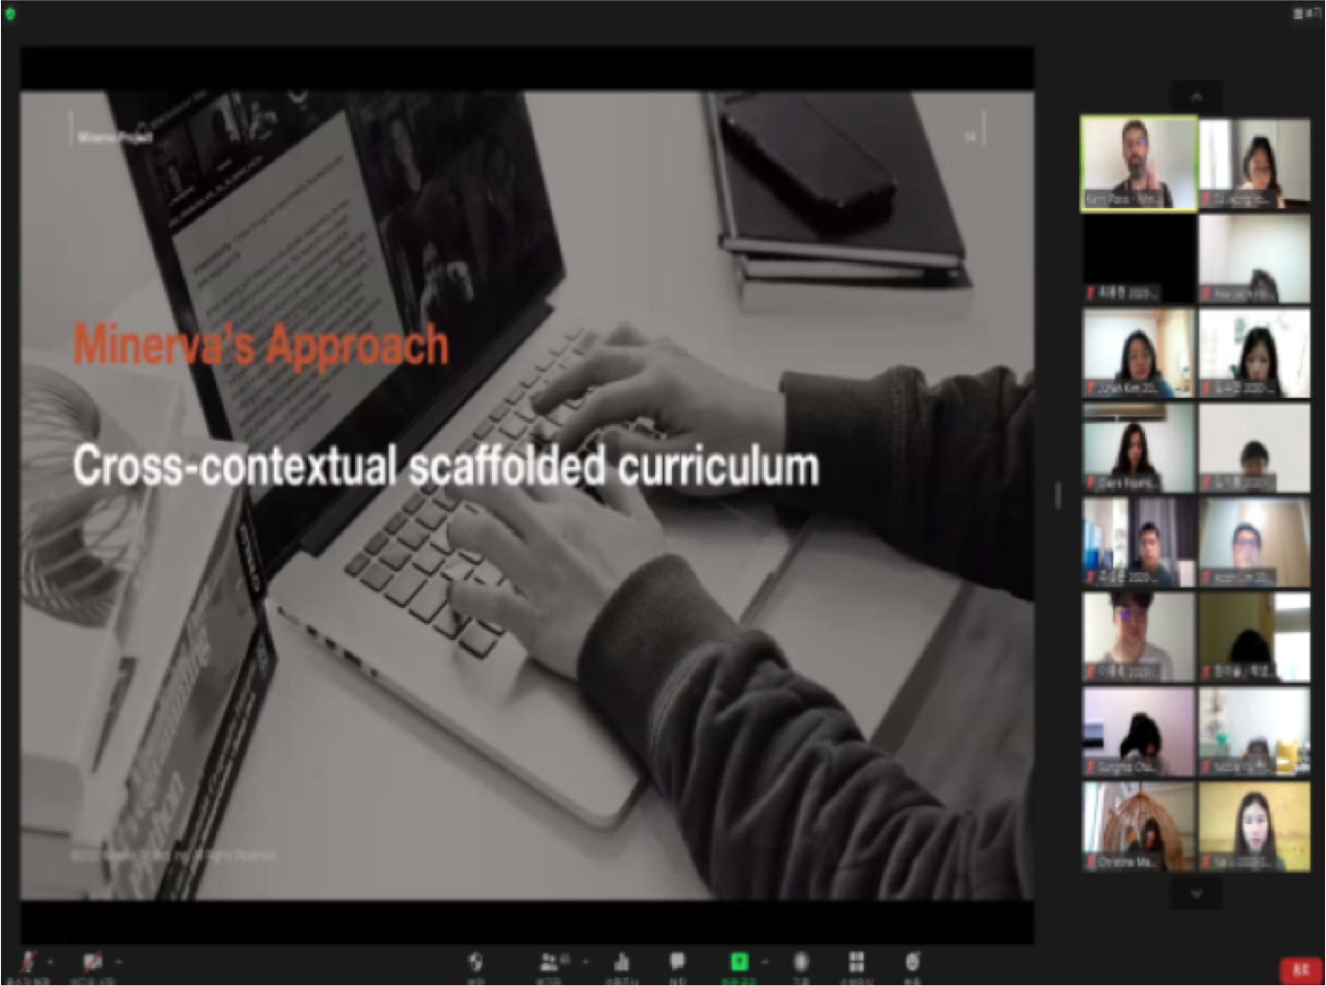Click the Record circle icon
Screen dimensions: 1326x986
click(x=801, y=962)
